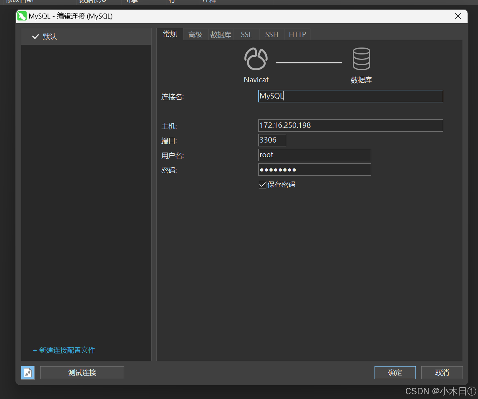The image size is (478, 399).
Task: Switch to the SSL tab
Action: click(246, 34)
